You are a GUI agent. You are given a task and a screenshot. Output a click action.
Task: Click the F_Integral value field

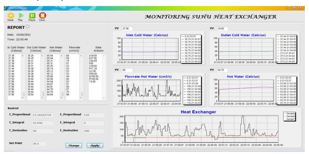[x=94, y=123]
